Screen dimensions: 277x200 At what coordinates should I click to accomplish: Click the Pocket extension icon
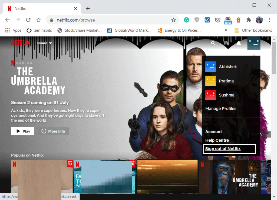click(217, 20)
